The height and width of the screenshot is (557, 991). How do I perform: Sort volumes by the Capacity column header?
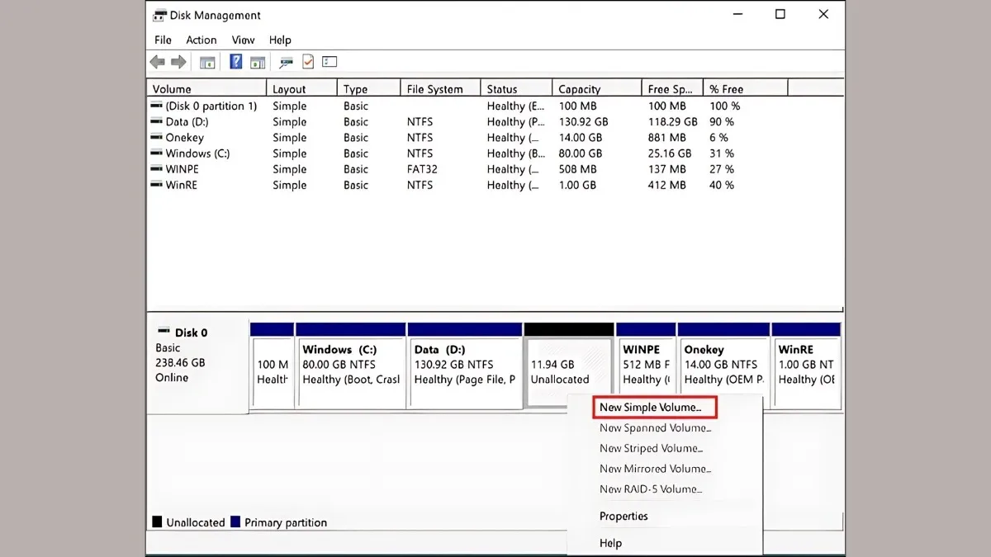click(578, 88)
